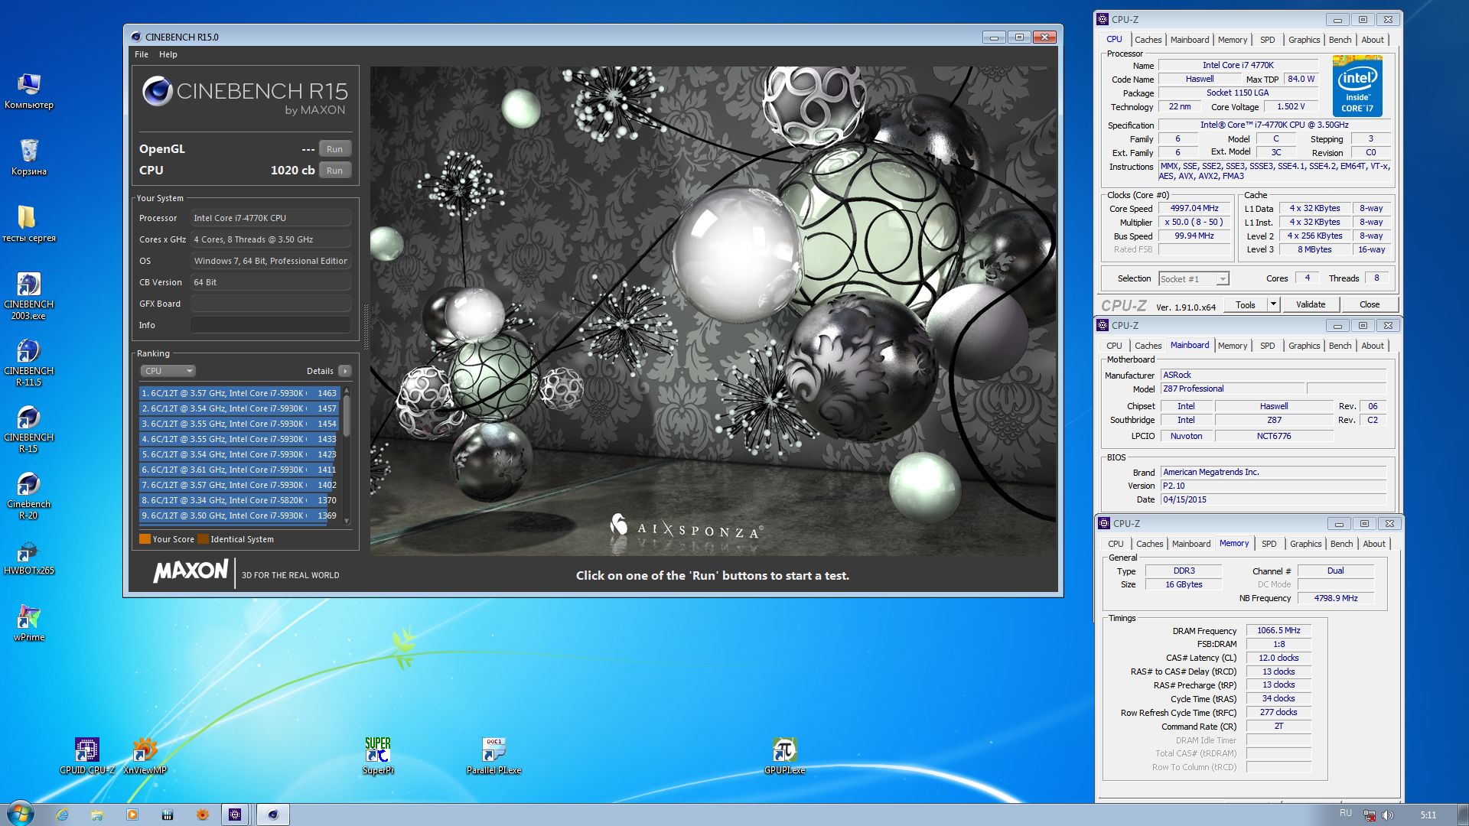The width and height of the screenshot is (1469, 826).
Task: Open the Компьютер desktop icon
Action: tap(28, 91)
